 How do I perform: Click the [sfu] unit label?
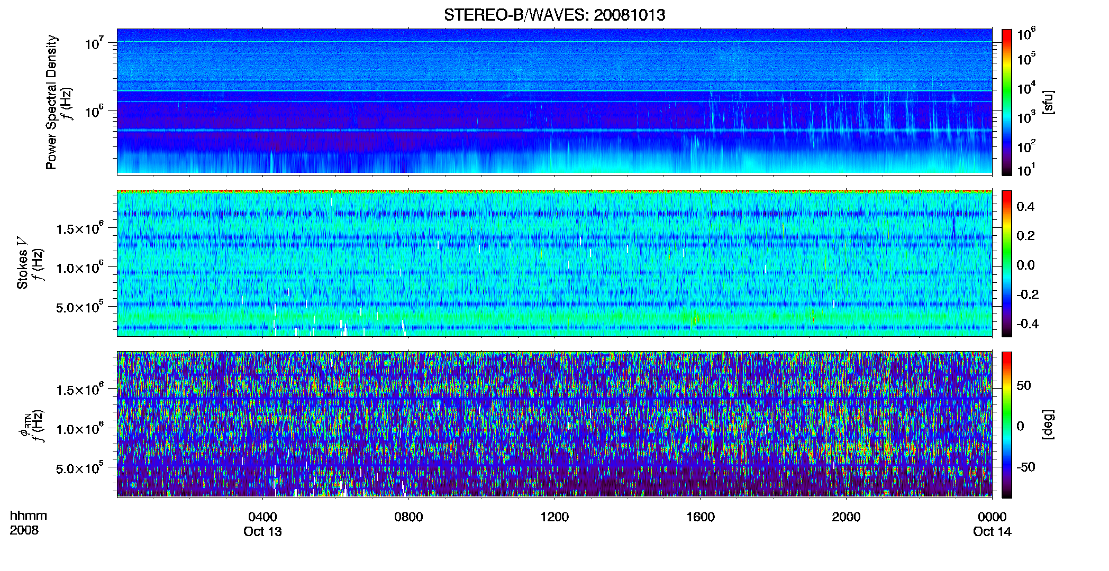tap(1048, 102)
